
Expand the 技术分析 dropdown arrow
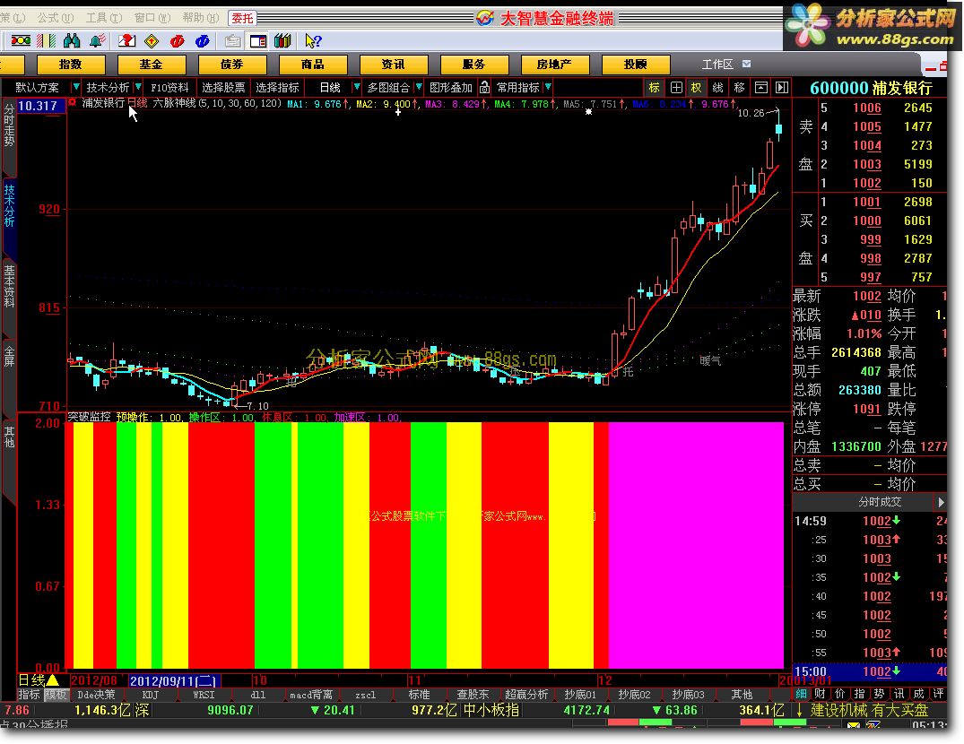[x=138, y=87]
